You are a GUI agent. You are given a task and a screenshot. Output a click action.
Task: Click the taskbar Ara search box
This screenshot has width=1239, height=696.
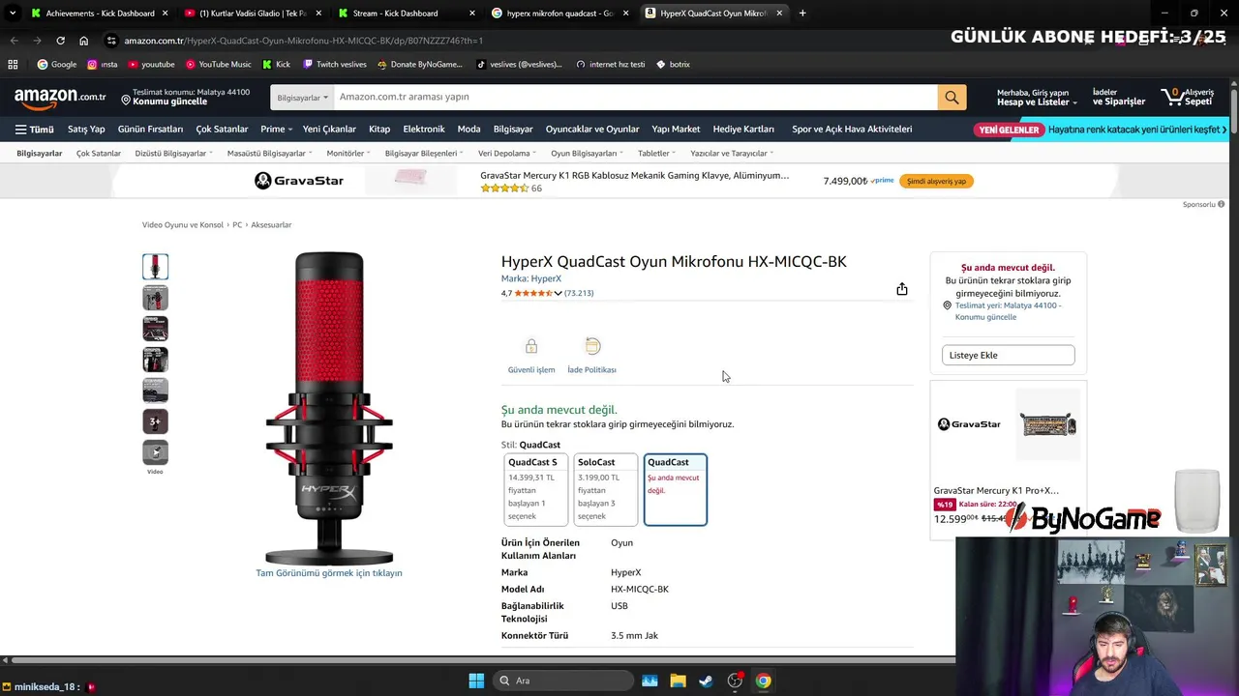click(x=563, y=681)
